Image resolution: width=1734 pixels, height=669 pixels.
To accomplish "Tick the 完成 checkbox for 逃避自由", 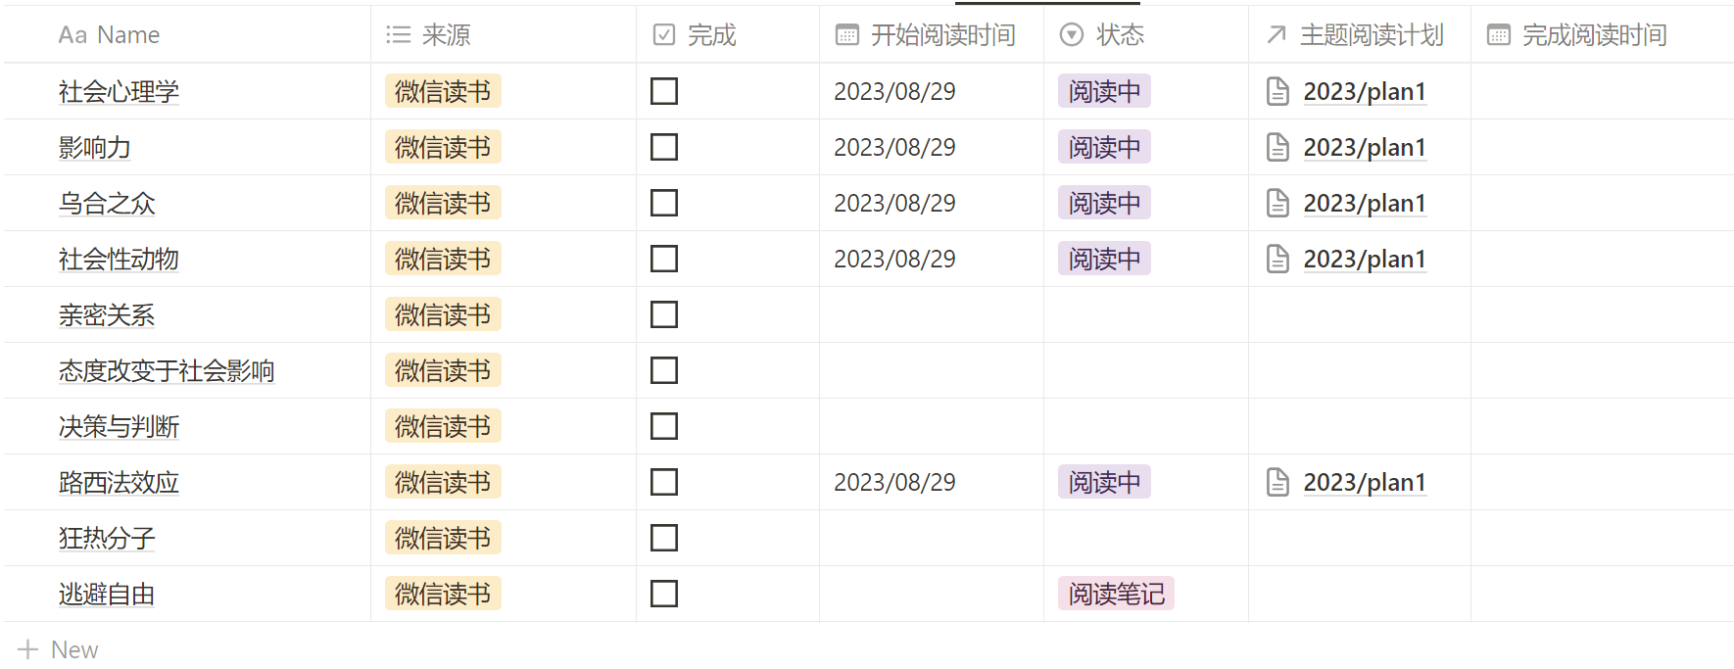I will [664, 594].
